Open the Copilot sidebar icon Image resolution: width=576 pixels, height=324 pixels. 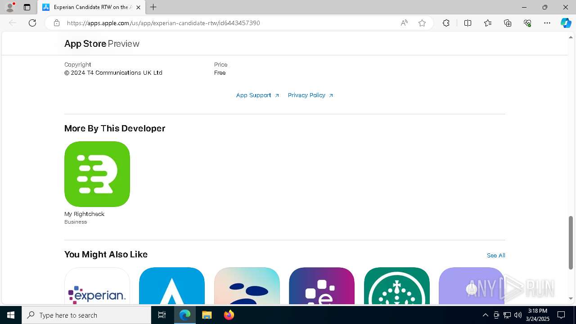(566, 23)
